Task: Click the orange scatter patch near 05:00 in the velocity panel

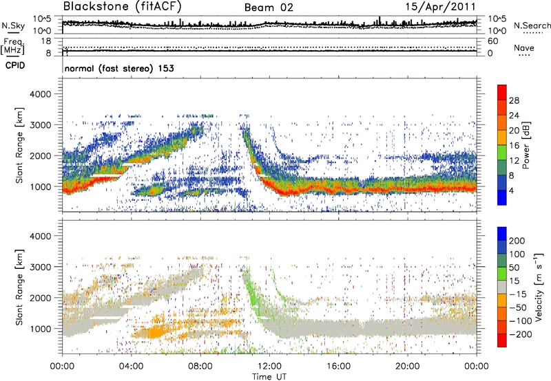Action: tap(154, 331)
